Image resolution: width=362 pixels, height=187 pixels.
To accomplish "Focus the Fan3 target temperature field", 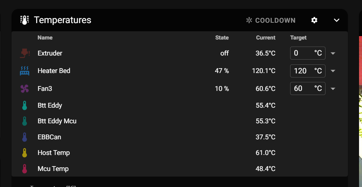I will tap(308, 88).
